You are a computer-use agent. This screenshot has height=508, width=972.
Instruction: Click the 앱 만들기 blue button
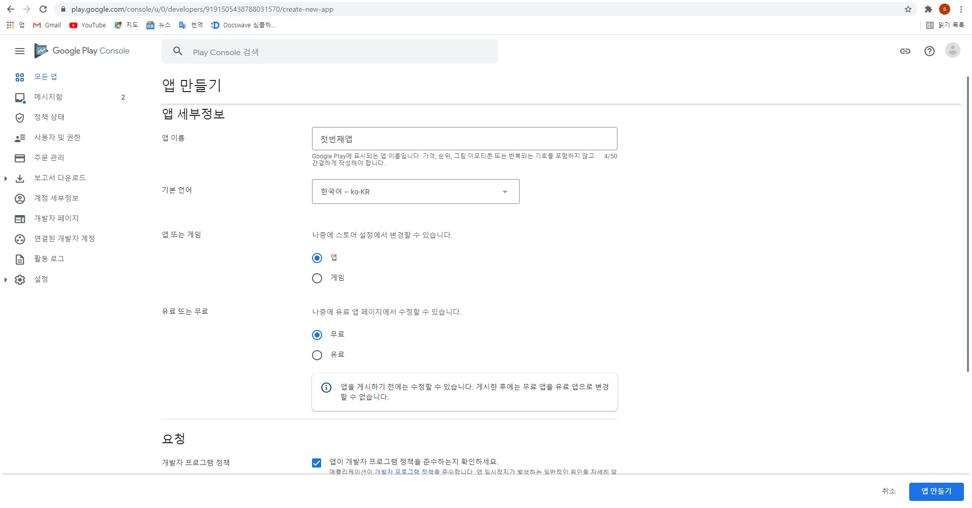coord(936,491)
